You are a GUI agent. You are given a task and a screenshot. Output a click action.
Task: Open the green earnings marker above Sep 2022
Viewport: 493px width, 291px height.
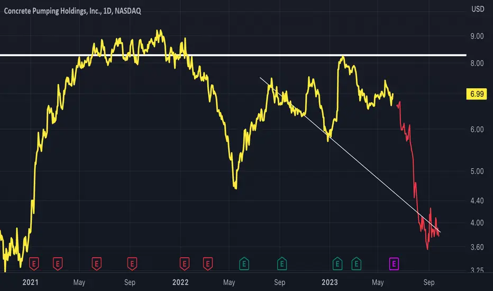[x=282, y=263]
